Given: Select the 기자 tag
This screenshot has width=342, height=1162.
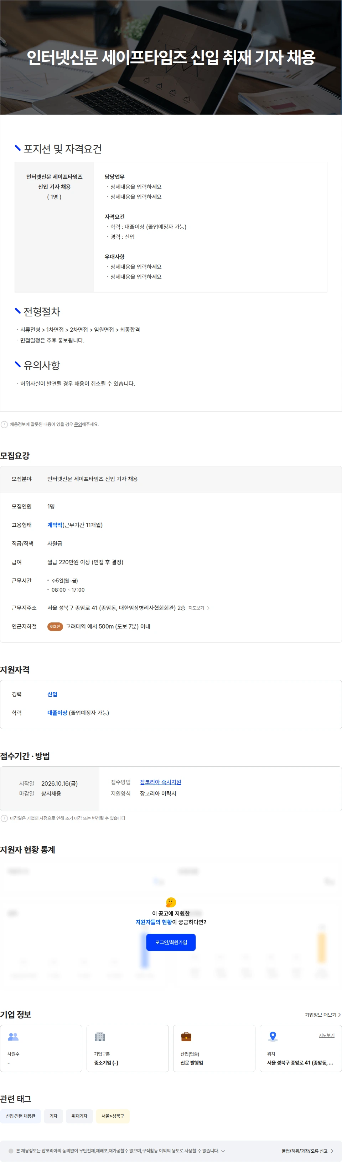Looking at the screenshot, I should [x=53, y=1116].
